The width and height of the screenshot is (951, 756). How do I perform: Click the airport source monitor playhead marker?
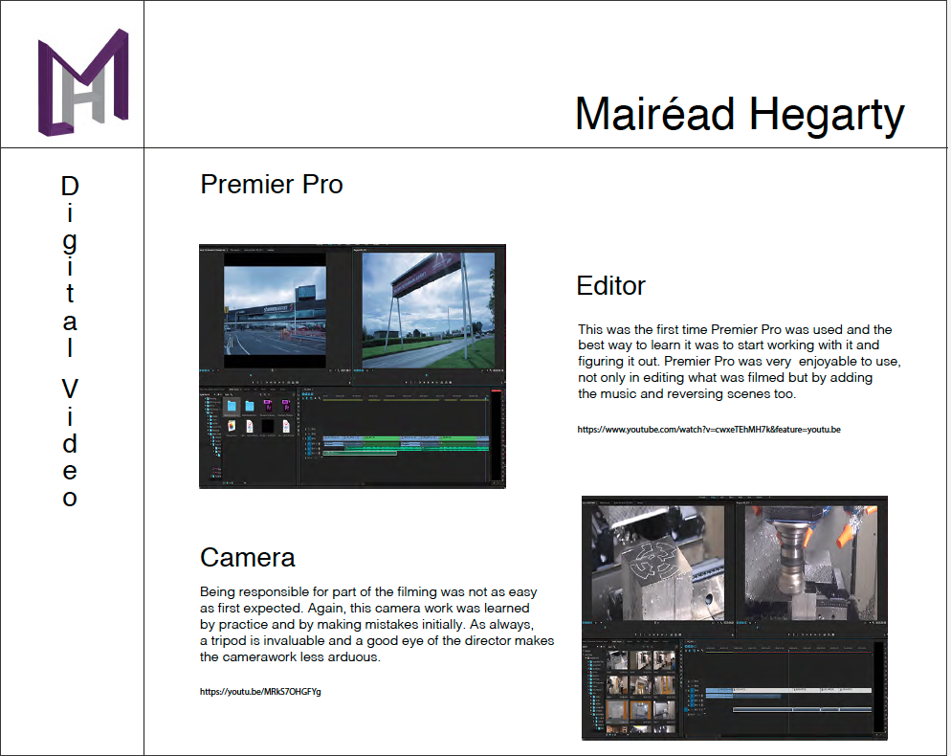(x=251, y=375)
